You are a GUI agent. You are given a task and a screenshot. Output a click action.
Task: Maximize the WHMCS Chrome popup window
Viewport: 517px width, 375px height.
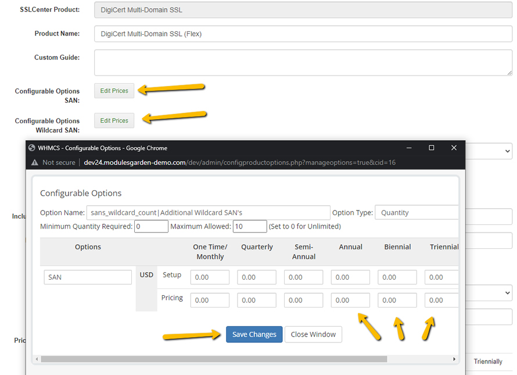[x=431, y=148]
